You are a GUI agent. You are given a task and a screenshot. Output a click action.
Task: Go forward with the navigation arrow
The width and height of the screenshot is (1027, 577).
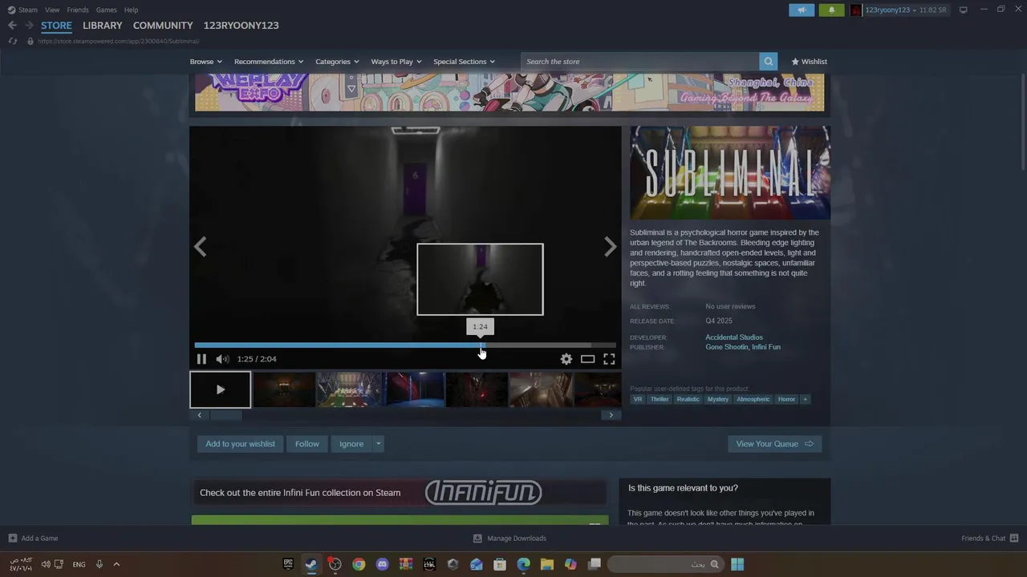pyautogui.click(x=29, y=26)
